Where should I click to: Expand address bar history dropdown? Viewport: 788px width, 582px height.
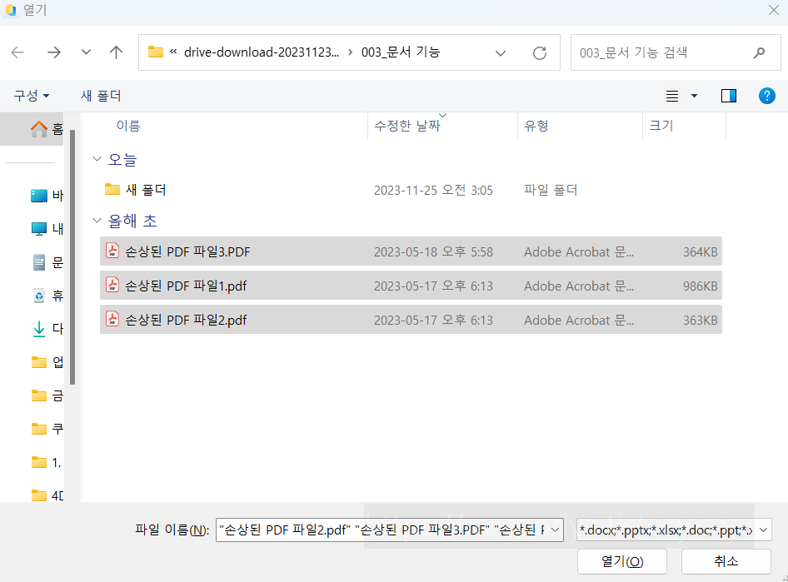click(x=500, y=52)
